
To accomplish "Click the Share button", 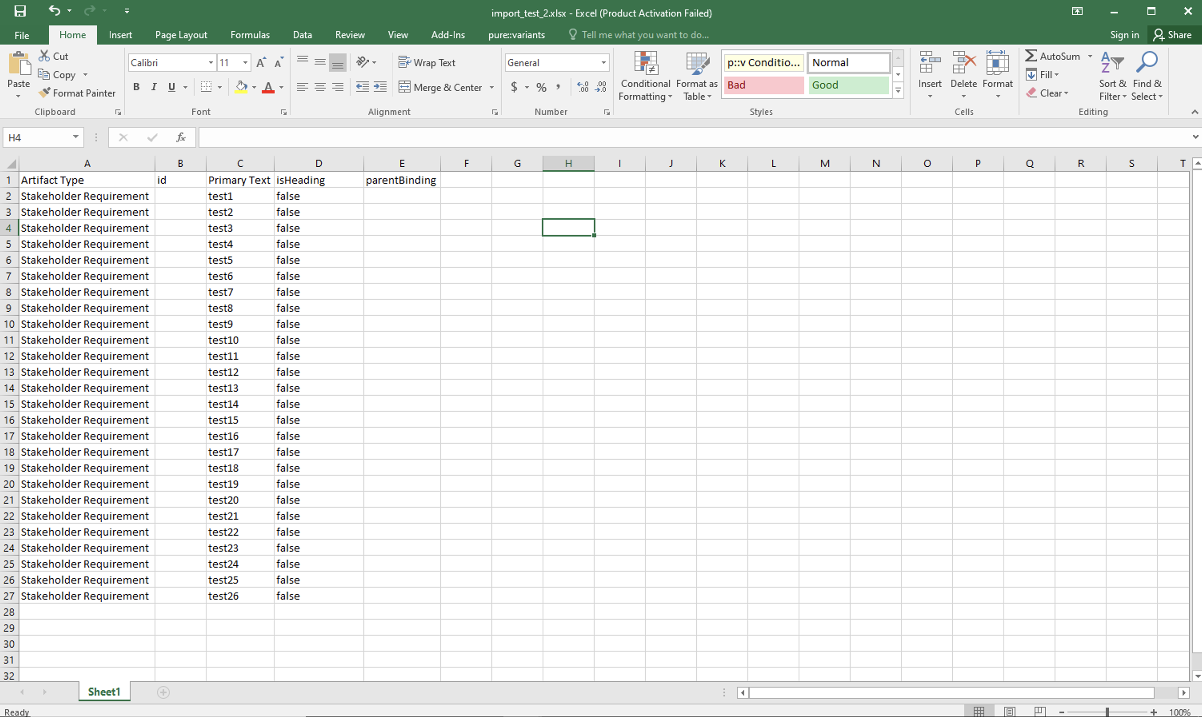I will [1172, 35].
